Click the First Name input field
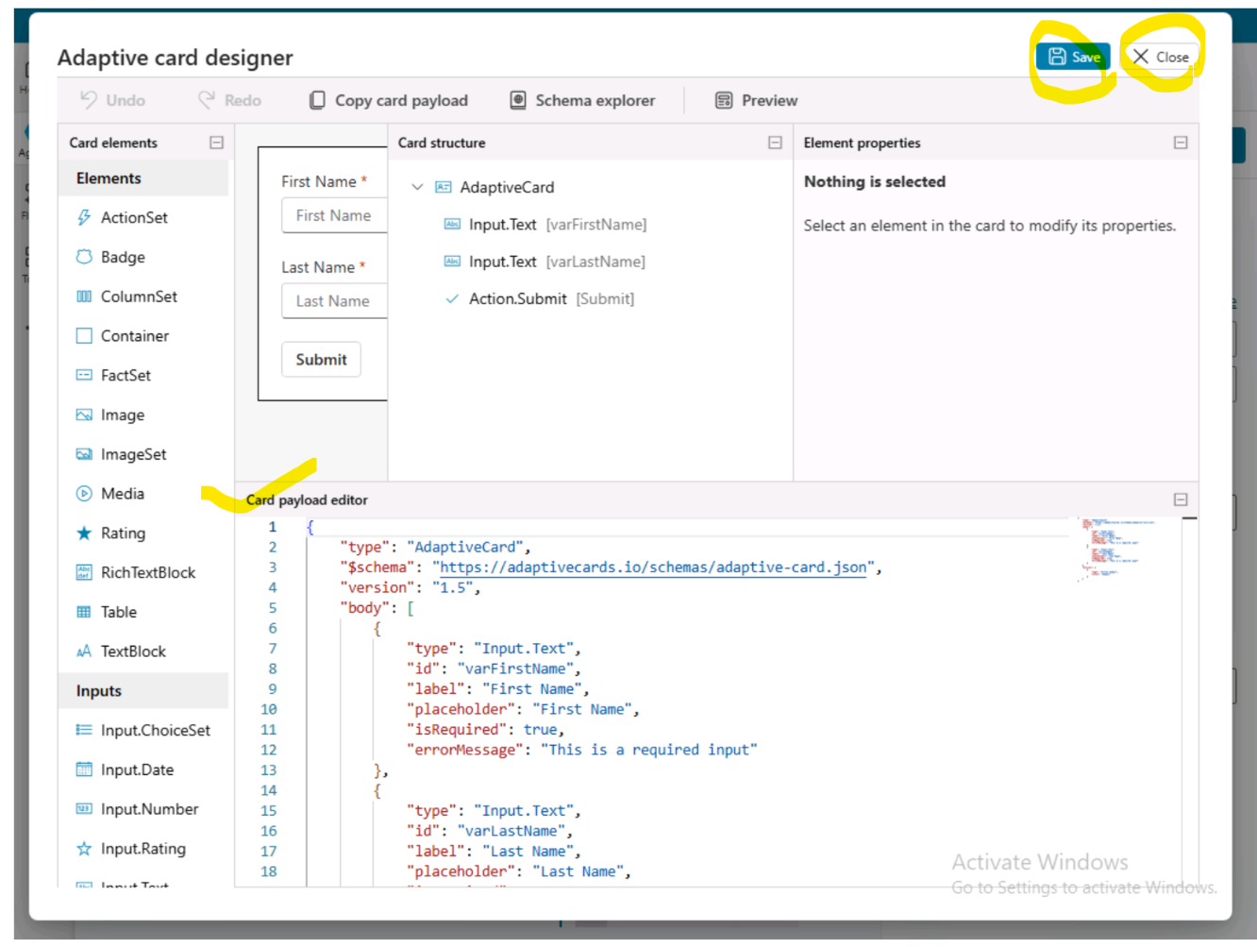 (335, 215)
